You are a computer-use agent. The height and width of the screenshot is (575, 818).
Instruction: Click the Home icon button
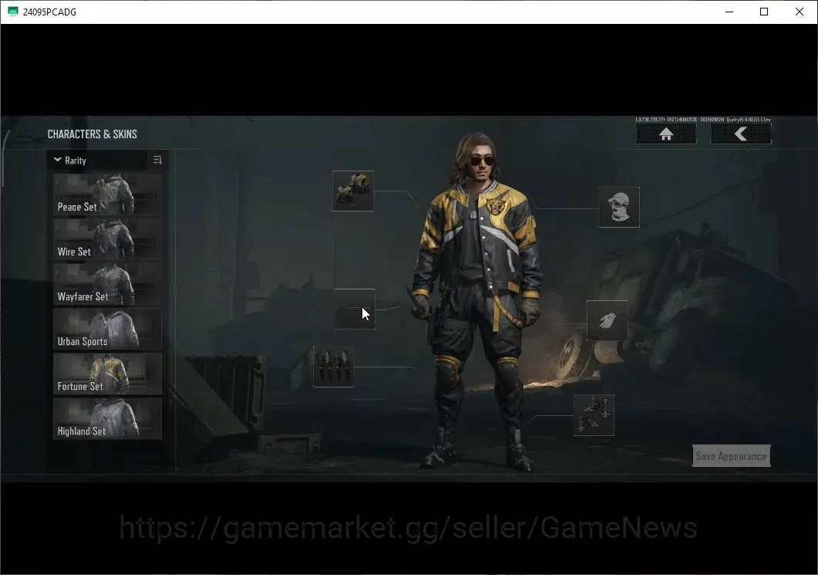coord(665,134)
